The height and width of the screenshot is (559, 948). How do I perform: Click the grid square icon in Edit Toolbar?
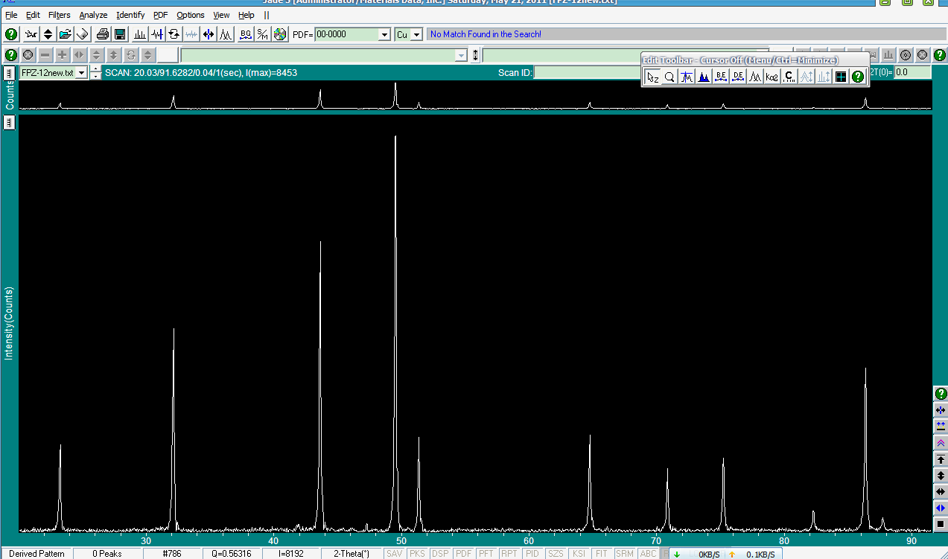pyautogui.click(x=841, y=76)
